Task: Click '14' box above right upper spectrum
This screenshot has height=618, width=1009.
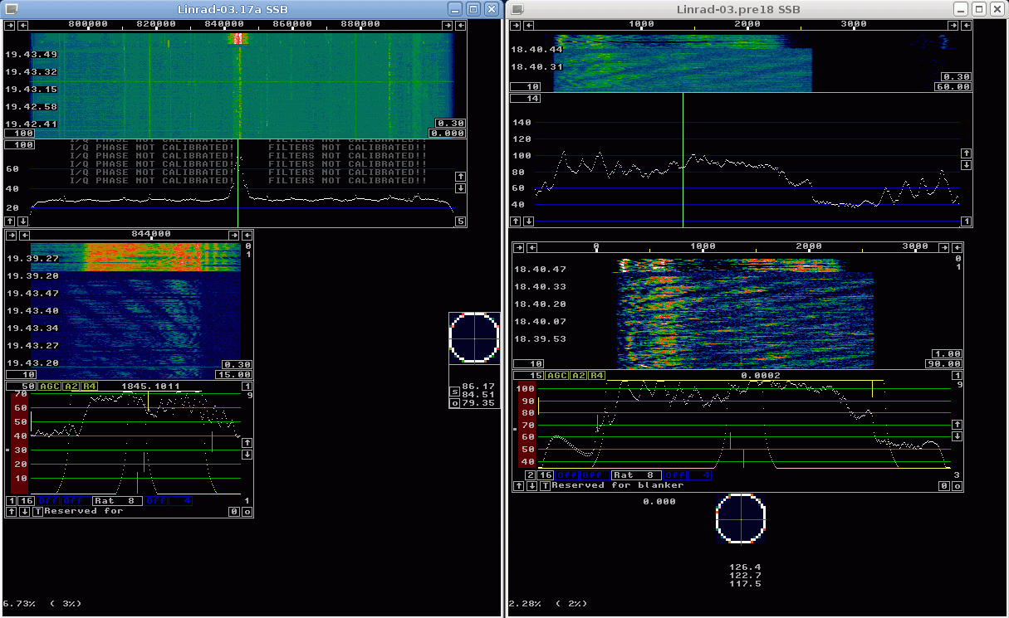Action: coord(526,98)
